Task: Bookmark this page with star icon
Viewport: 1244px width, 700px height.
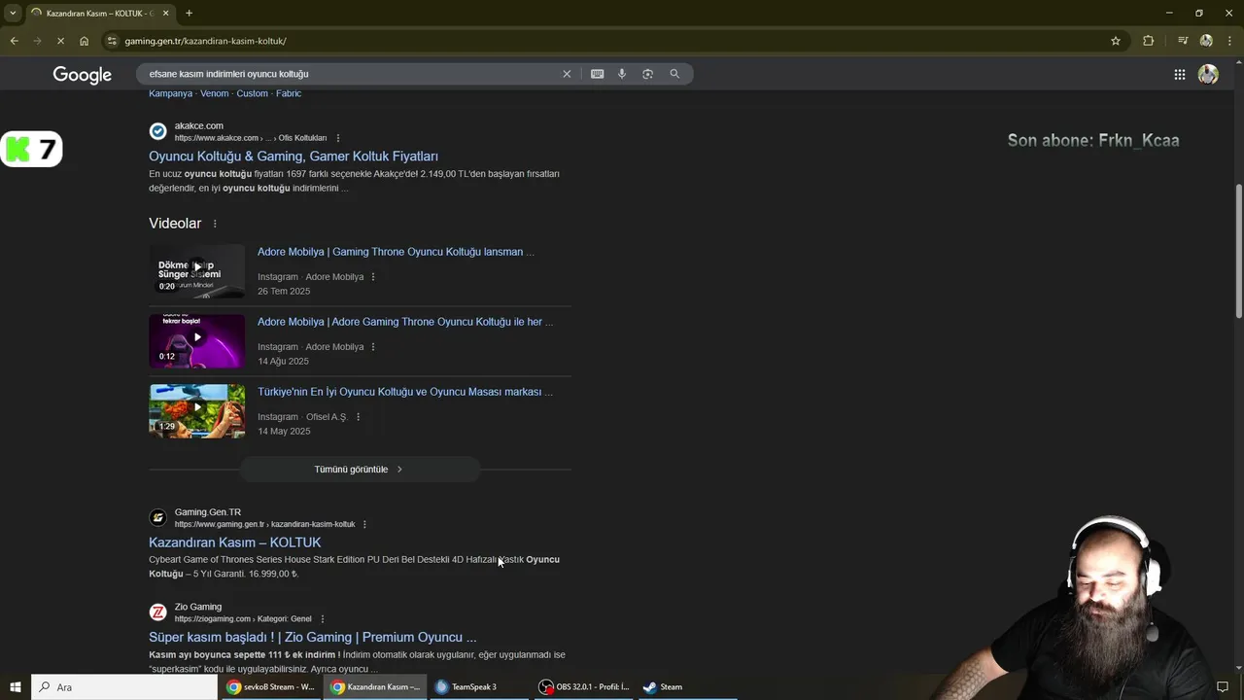Action: click(x=1116, y=41)
